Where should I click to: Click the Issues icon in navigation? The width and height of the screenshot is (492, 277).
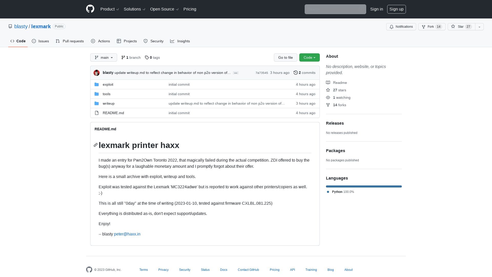point(34,41)
